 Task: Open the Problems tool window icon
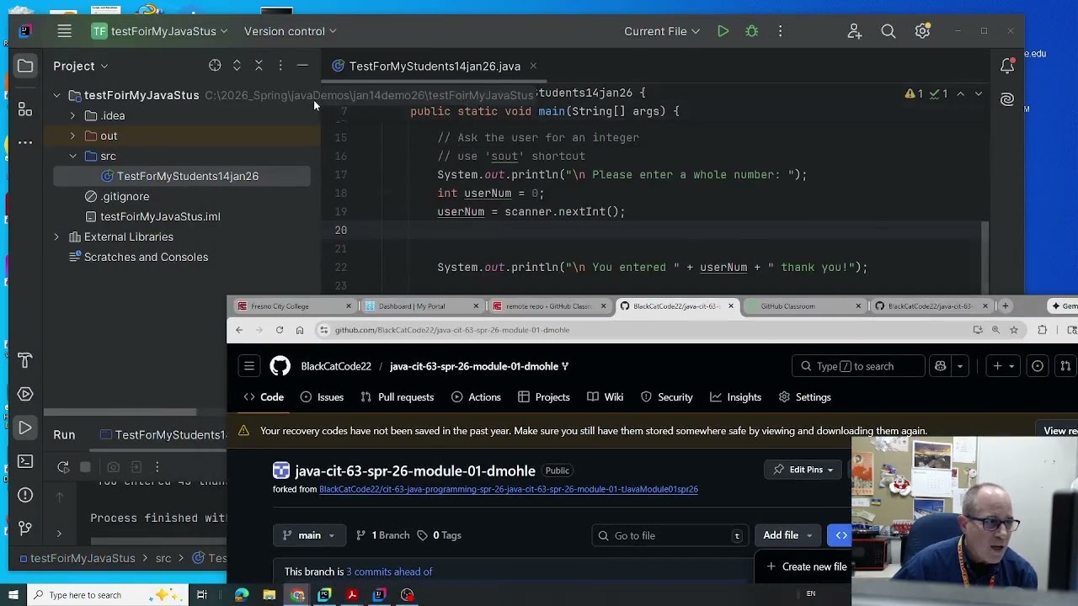click(x=25, y=495)
